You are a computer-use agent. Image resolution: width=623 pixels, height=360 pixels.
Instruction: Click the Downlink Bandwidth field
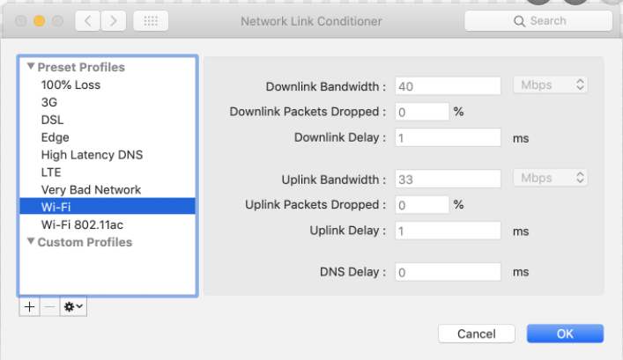[448, 86]
